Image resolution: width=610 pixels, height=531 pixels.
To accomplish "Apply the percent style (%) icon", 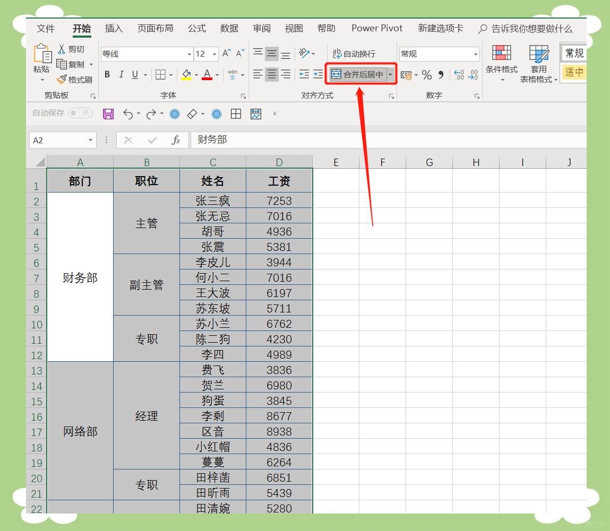I will [x=426, y=75].
